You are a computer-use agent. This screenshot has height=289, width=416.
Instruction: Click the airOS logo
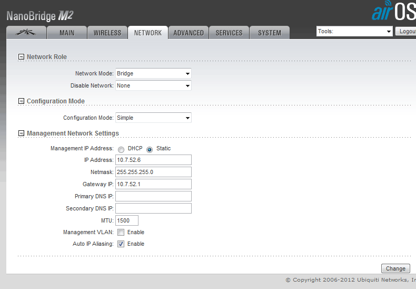tap(394, 11)
